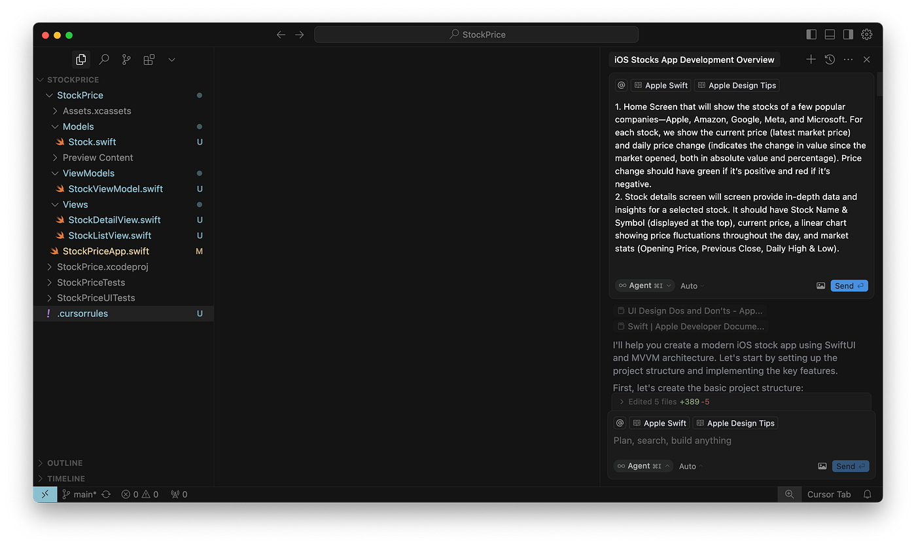
Task: Collapse the ViewModels folder
Action: [x=123, y=173]
